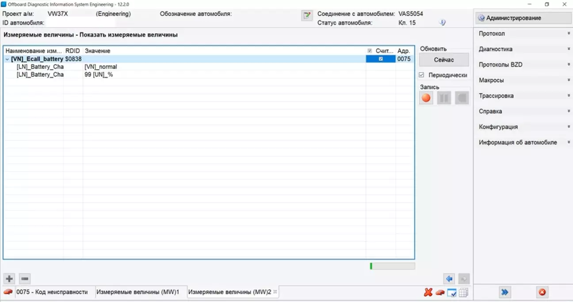Click the blue back arrow icon
Screen dimensions: 573x302
[x=449, y=279]
